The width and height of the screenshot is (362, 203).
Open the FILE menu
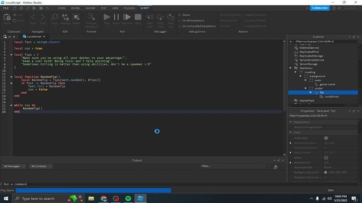[x=6, y=8]
